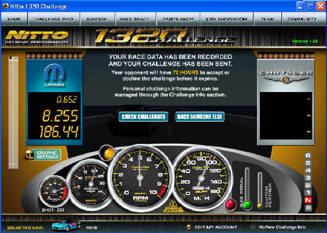Open the PARTS SHOP tab
Viewport: 327px width, 233px height.
point(178,19)
